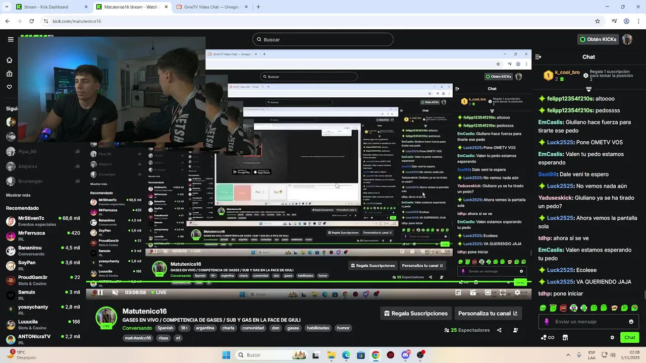
Task: Open Brunenger followed channel
Action: tap(43, 181)
